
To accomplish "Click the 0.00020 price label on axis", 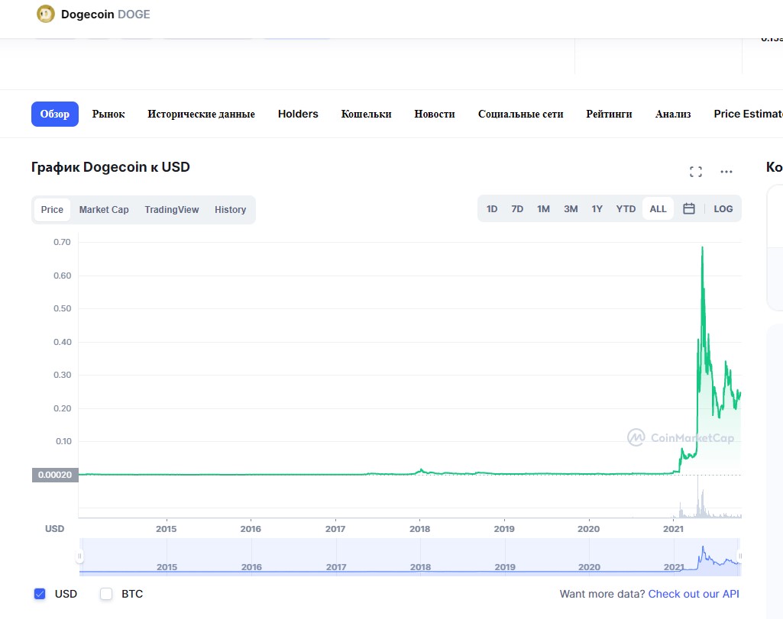I will click(x=55, y=475).
